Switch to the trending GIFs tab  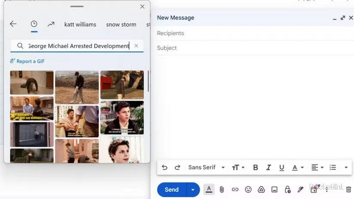[51, 24]
